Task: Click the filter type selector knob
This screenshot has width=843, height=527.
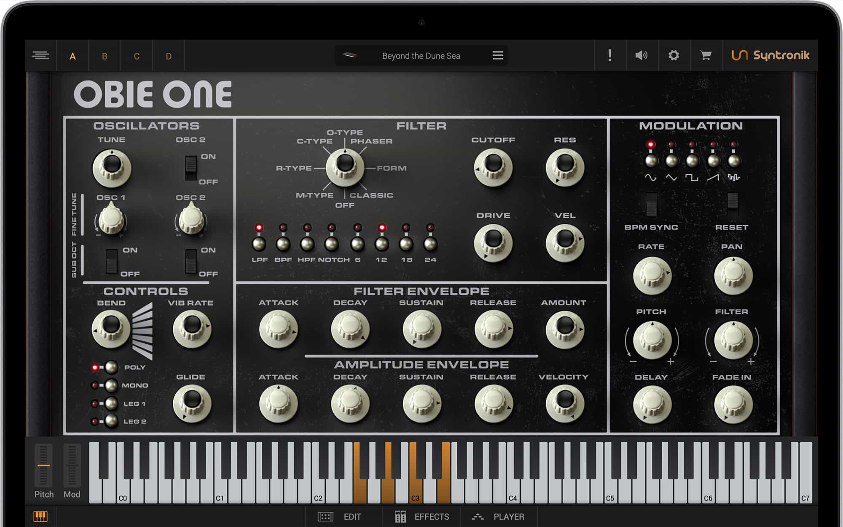Action: click(345, 168)
